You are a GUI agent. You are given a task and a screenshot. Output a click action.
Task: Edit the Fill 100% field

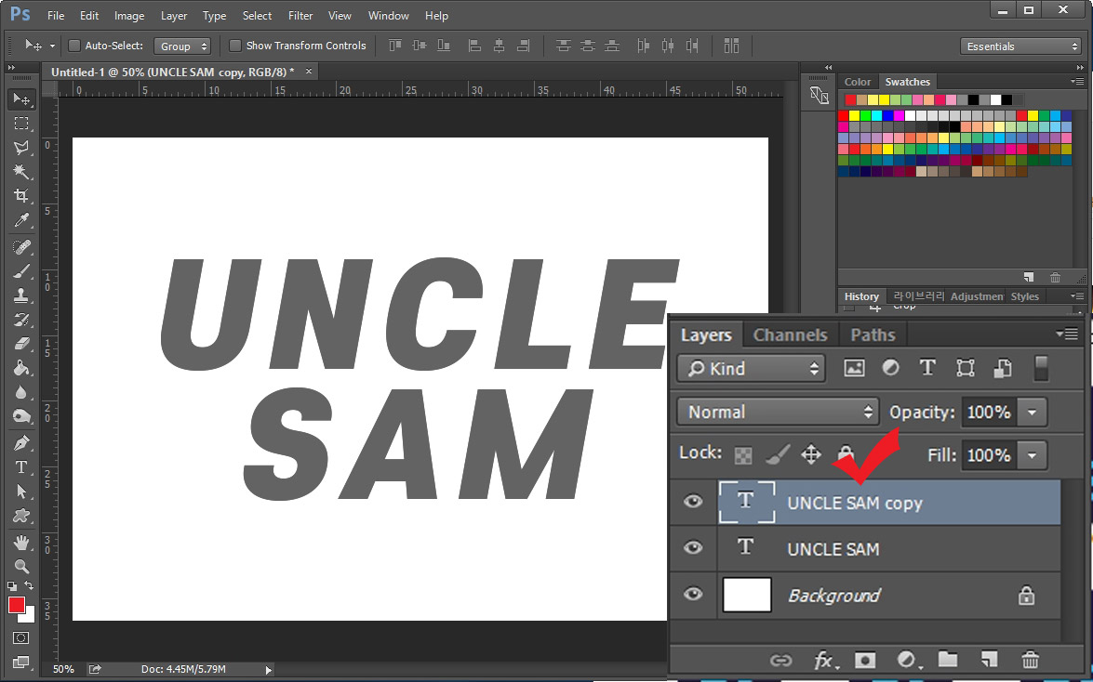[989, 455]
